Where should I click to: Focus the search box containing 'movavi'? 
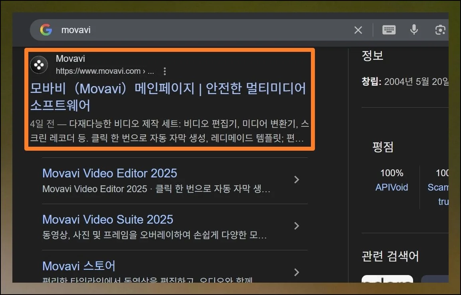click(200, 30)
